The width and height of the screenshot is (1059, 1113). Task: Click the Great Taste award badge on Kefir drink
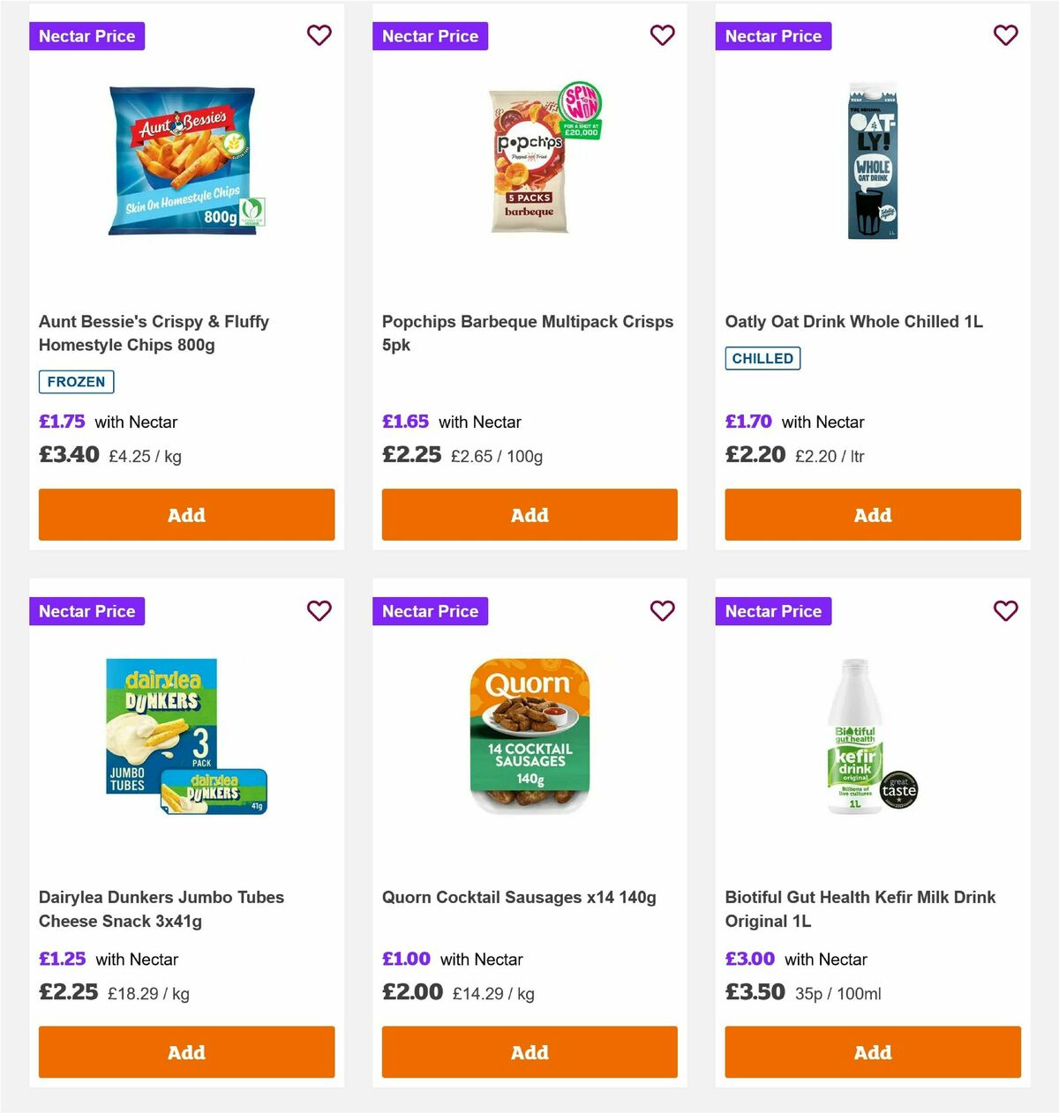coord(898,791)
